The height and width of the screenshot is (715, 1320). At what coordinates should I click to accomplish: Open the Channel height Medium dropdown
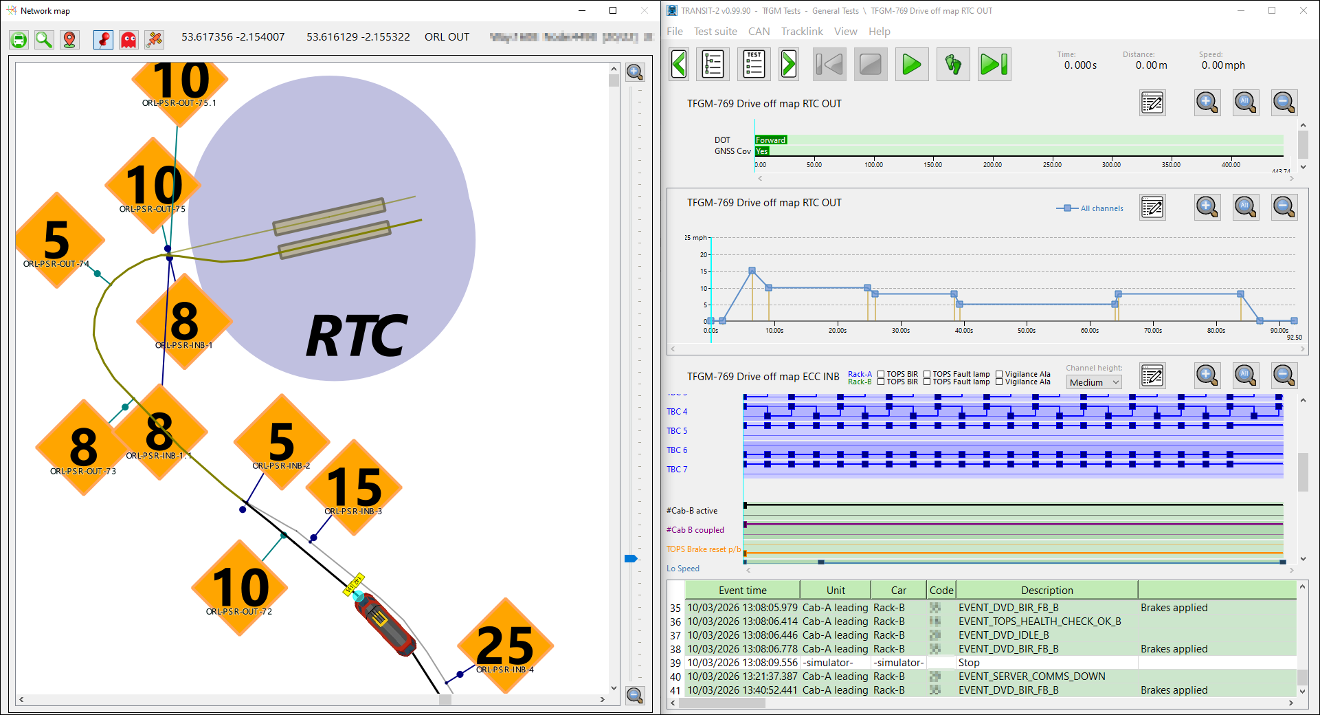pyautogui.click(x=1093, y=382)
